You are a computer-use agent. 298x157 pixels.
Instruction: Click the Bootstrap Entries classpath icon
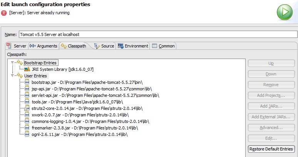20,62
